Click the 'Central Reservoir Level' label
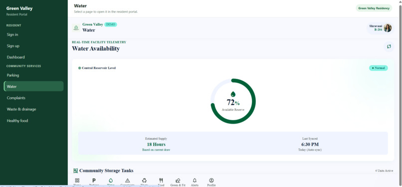The width and height of the screenshot is (402, 187). 99,68
